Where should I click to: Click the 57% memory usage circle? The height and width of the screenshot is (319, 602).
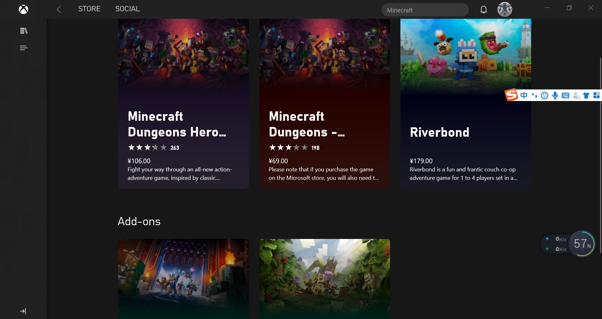[582, 244]
